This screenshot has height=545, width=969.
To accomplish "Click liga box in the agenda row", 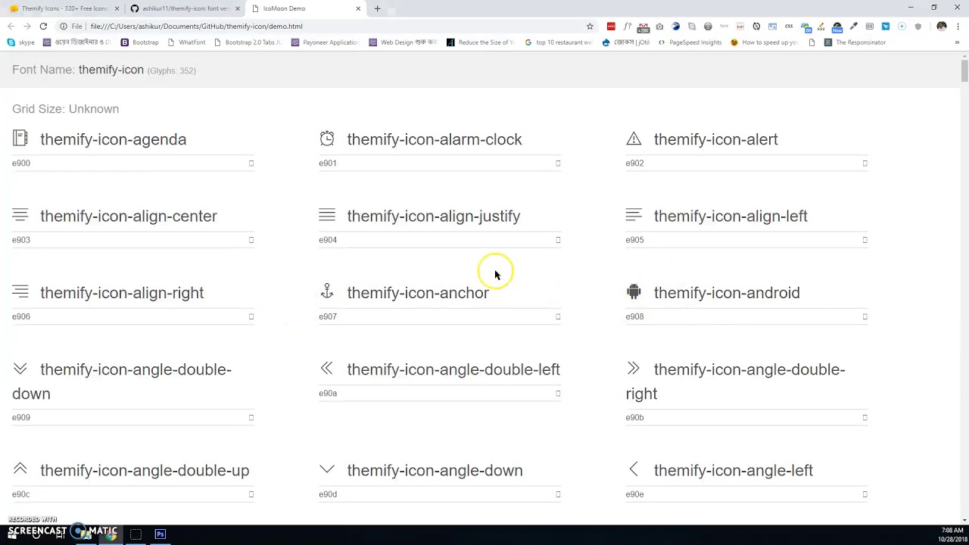I will (x=251, y=163).
